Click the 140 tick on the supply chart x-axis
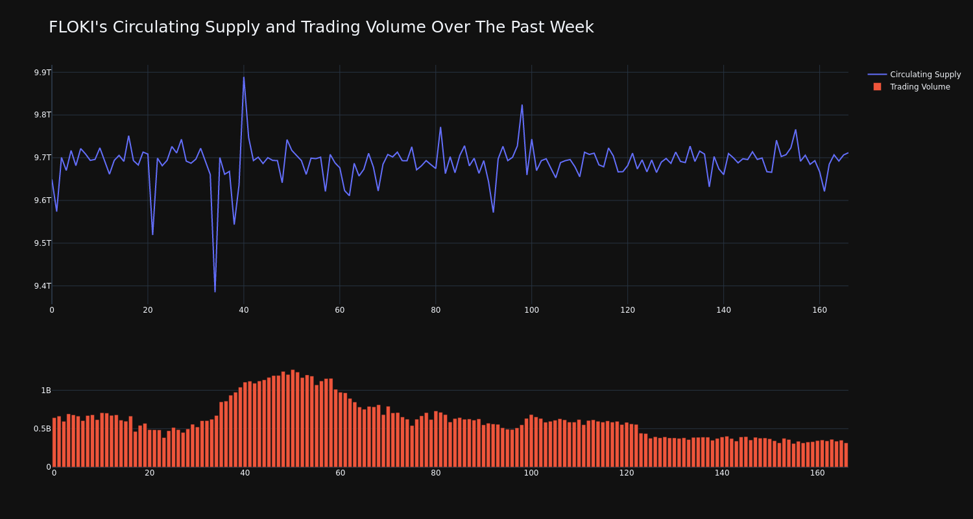Viewport: 973px width, 519px height. coord(723,310)
